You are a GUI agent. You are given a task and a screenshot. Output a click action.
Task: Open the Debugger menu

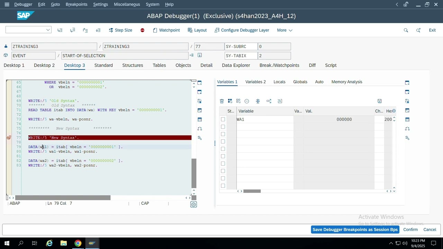(x=23, y=4)
